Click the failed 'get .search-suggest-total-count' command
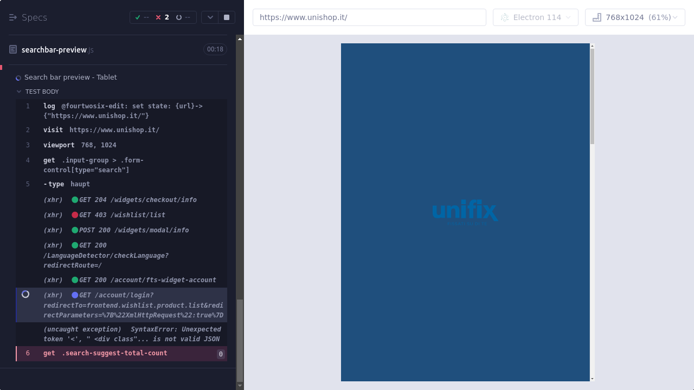This screenshot has height=390, width=694. (x=105, y=353)
